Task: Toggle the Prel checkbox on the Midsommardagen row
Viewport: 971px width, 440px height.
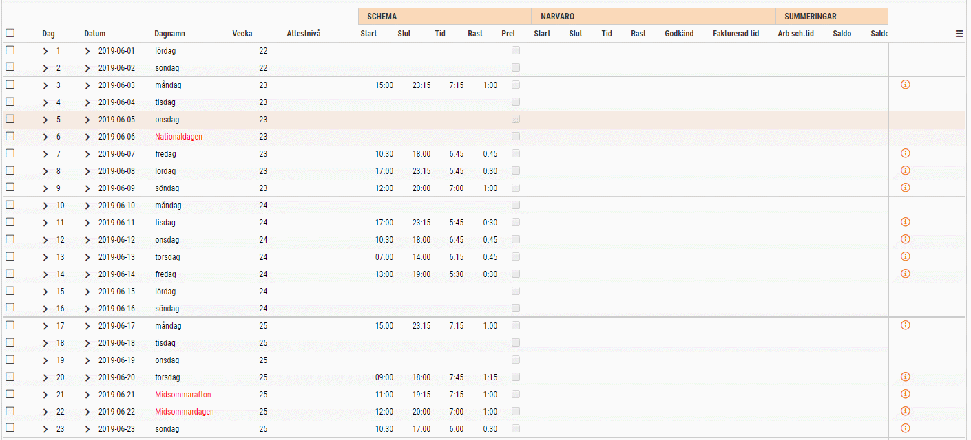Action: coord(516,411)
